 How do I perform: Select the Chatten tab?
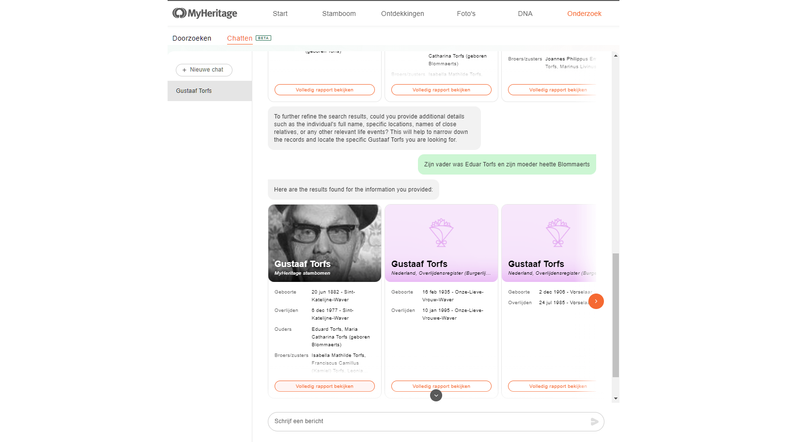(240, 38)
